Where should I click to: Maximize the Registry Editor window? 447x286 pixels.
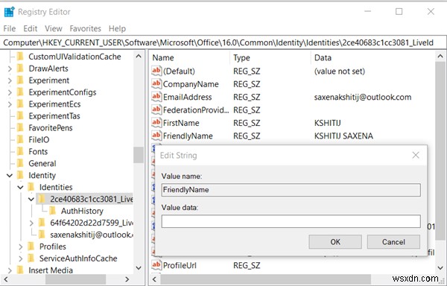399,12
